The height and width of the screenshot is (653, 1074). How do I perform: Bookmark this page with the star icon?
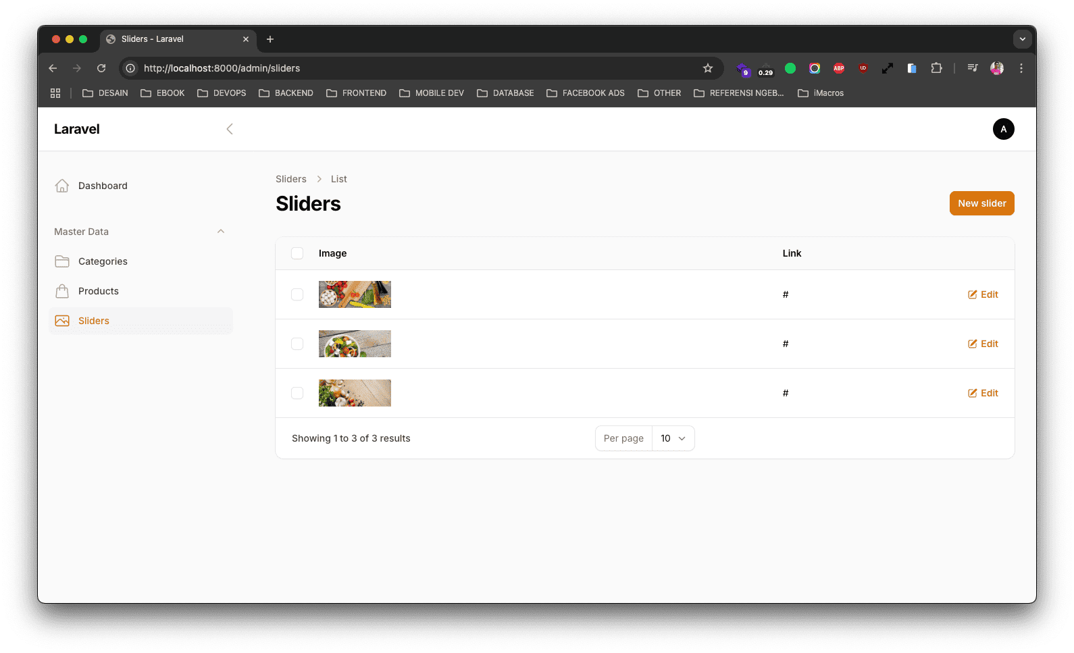click(x=707, y=68)
